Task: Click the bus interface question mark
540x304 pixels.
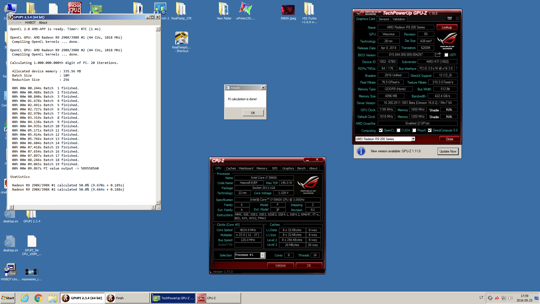Action: coord(456,68)
